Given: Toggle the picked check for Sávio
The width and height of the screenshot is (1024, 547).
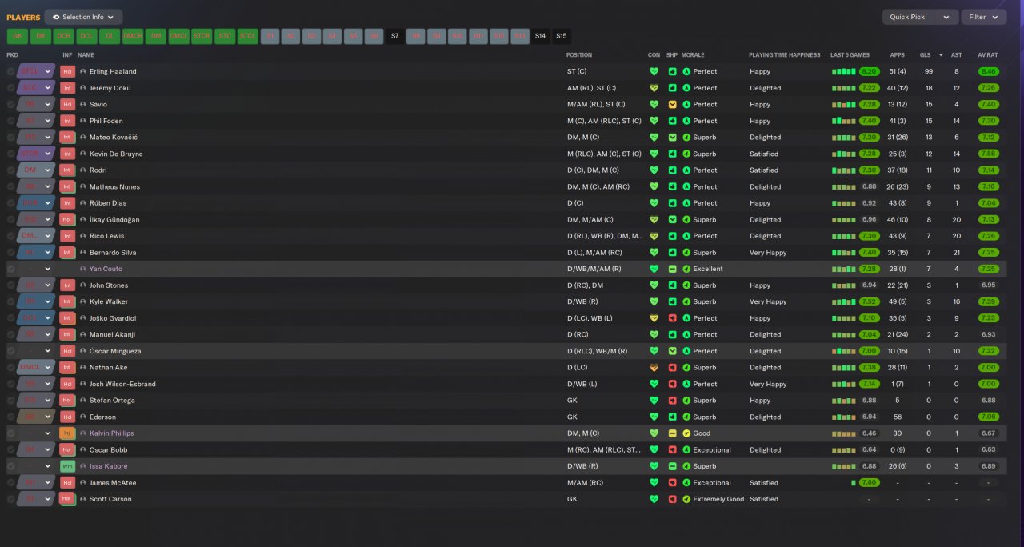Looking at the screenshot, I should [11, 104].
